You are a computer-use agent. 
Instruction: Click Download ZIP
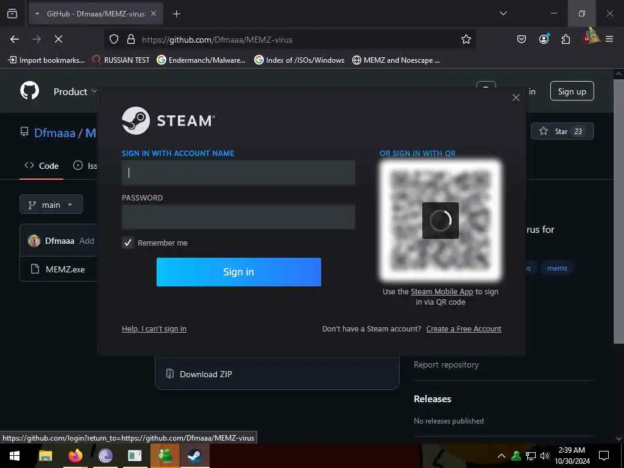(206, 374)
